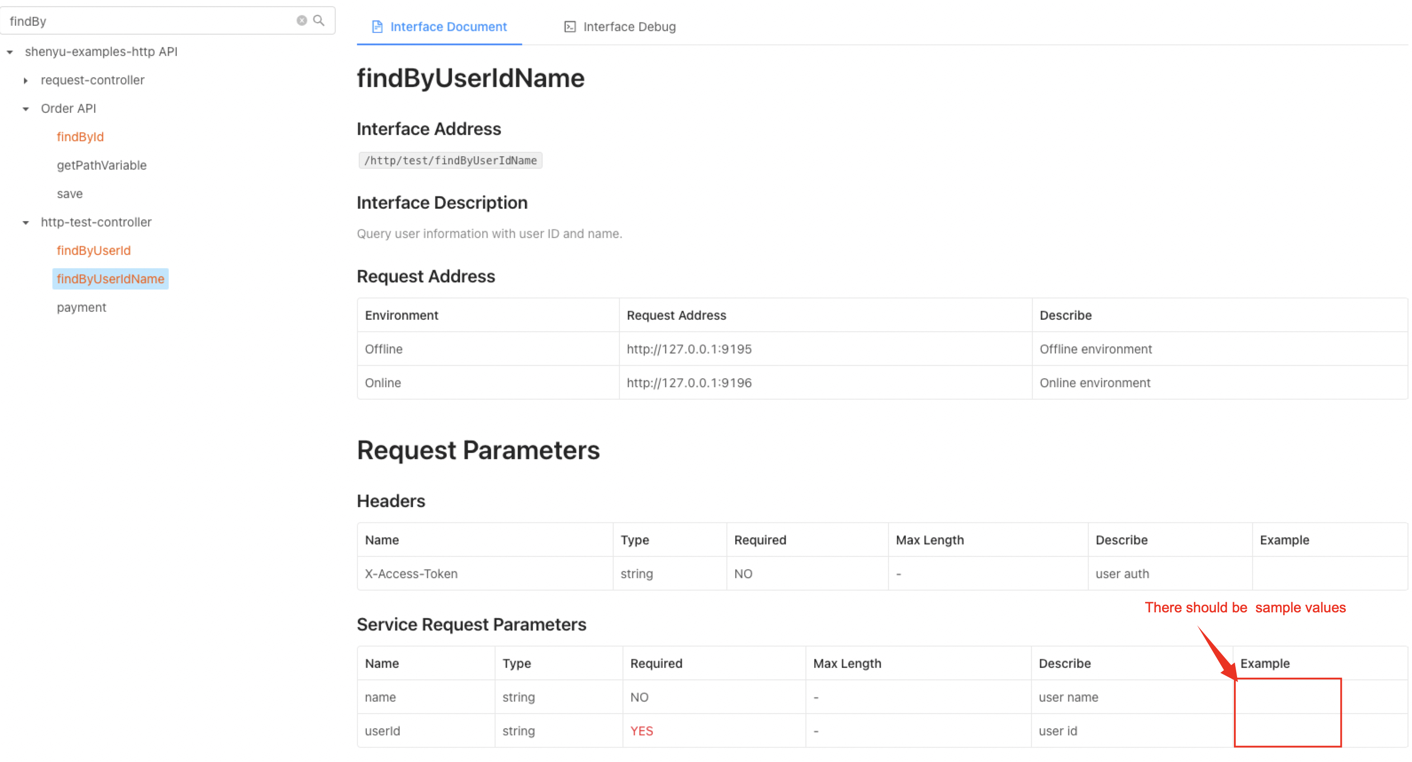Collapse the Order API node
This screenshot has width=1412, height=762.
(26, 109)
